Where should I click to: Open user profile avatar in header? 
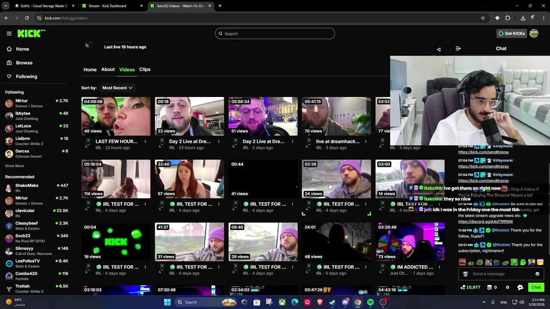pos(534,33)
